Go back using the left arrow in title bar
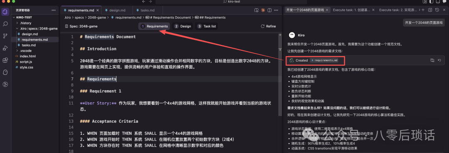 point(144,2)
